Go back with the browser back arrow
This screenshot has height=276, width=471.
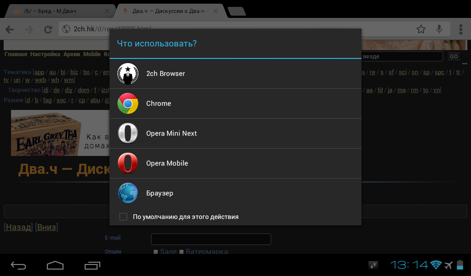click(10, 29)
